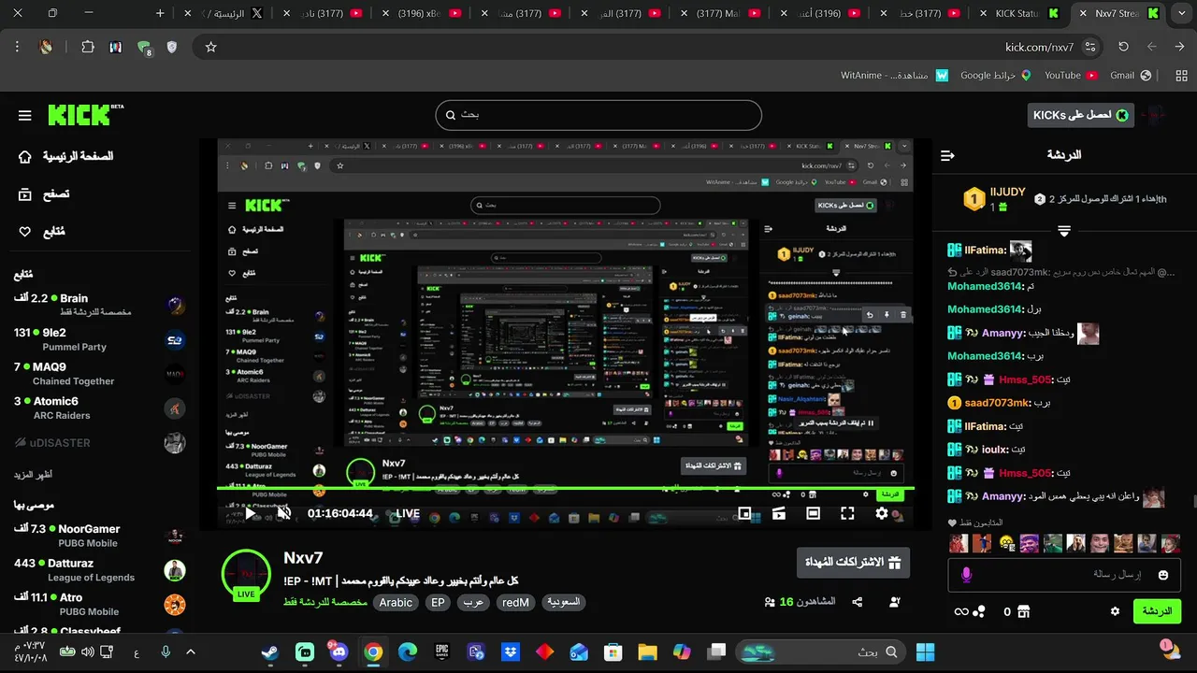This screenshot has height=673, width=1197.
Task: Open the Gmail bookmark
Action: tap(1130, 75)
